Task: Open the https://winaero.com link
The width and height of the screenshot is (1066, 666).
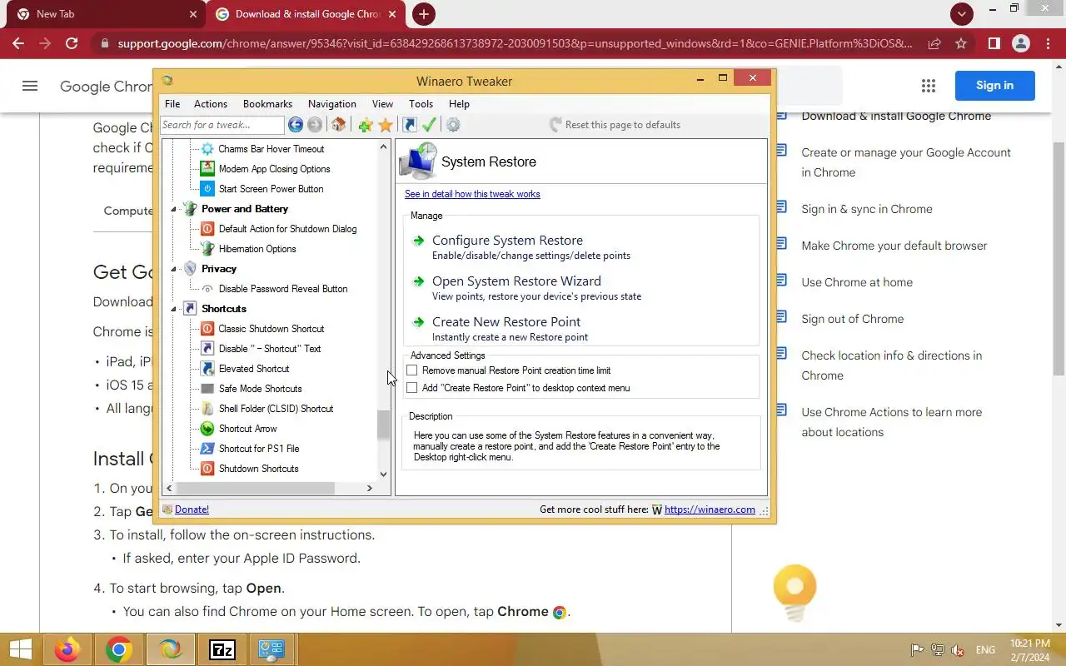Action: (x=710, y=509)
